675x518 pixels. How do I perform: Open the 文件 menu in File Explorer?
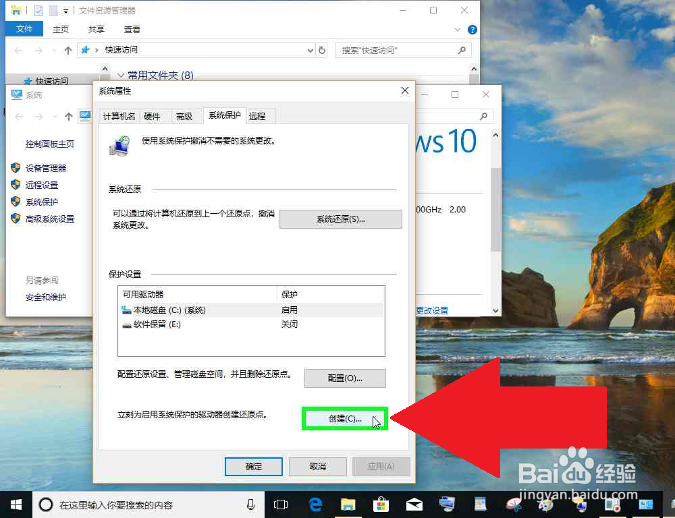(x=24, y=29)
